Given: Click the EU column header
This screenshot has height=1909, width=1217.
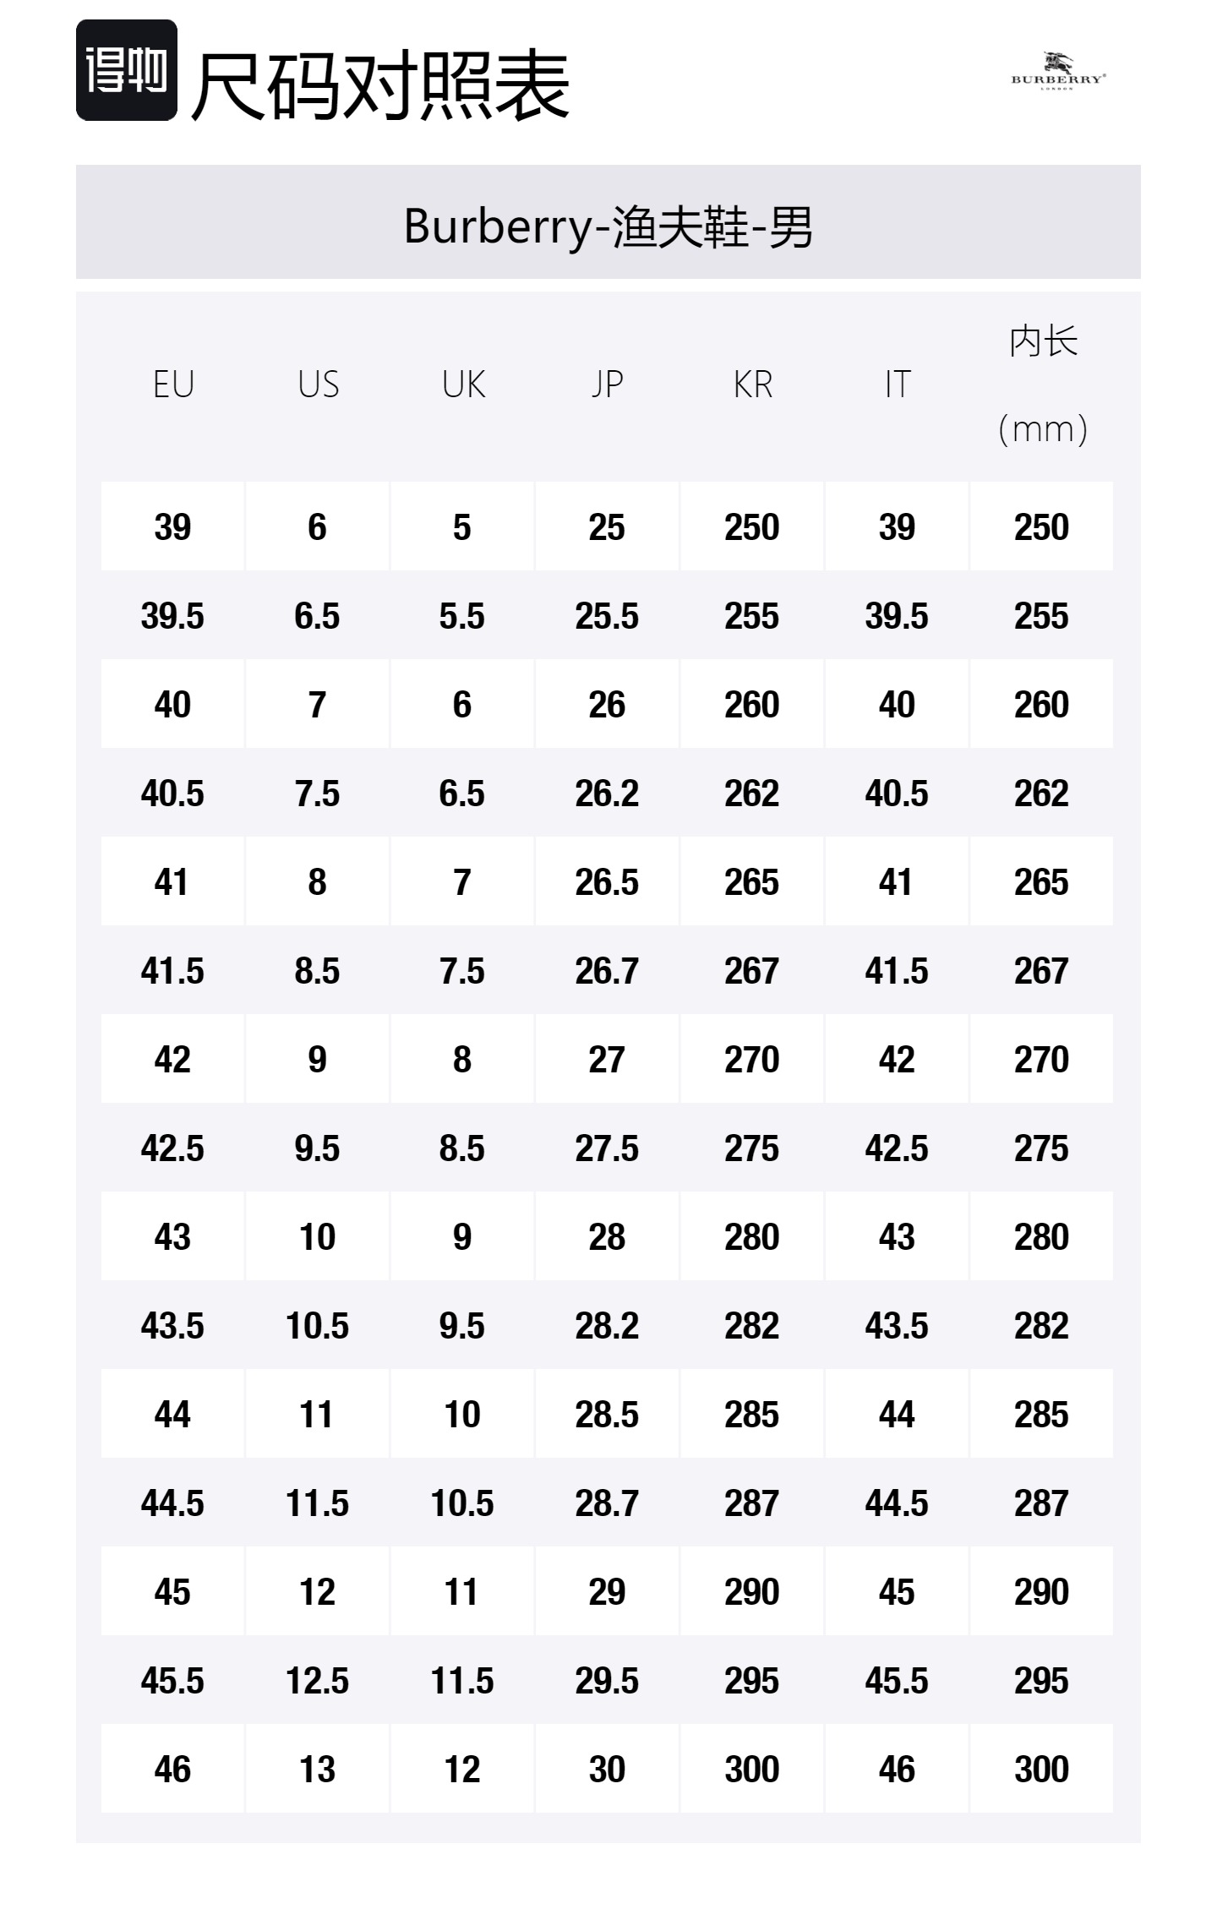Looking at the screenshot, I should pyautogui.click(x=173, y=385).
